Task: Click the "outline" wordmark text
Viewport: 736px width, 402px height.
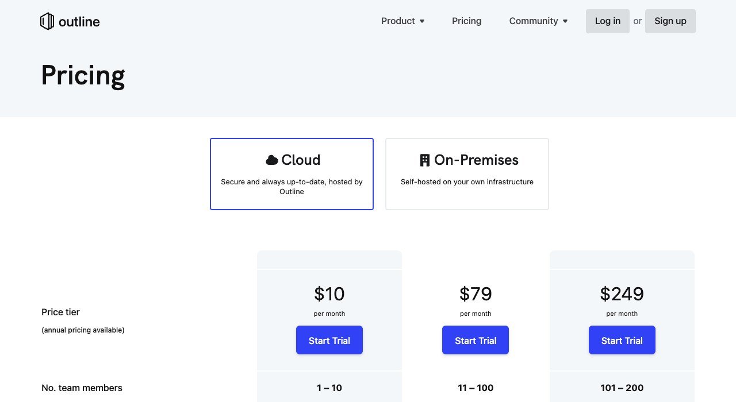Action: coord(79,22)
